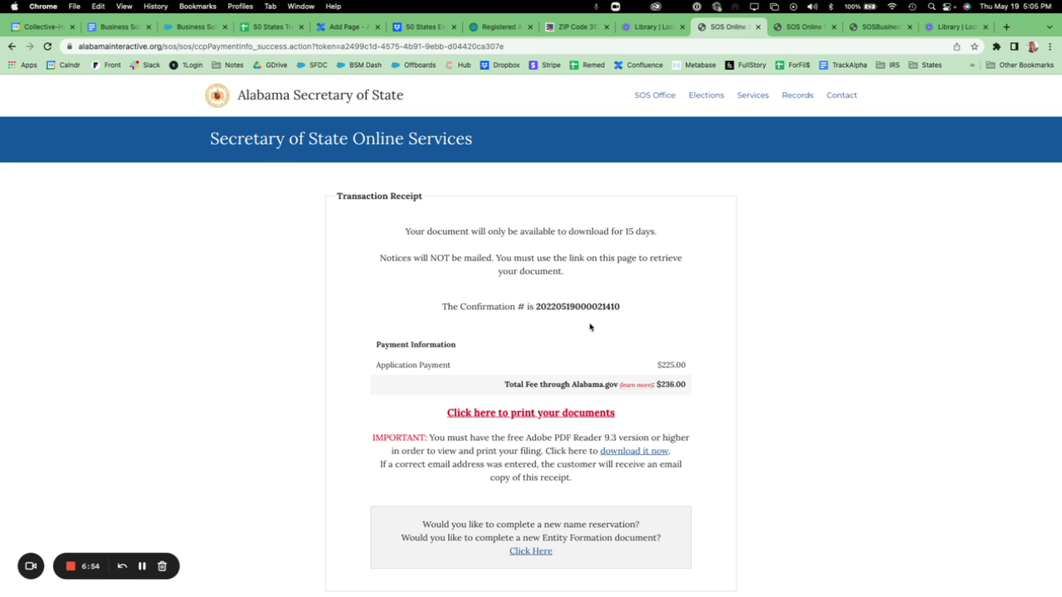This screenshot has height=597, width=1062.
Task: Switch to the Registered A tab
Action: tap(501, 27)
